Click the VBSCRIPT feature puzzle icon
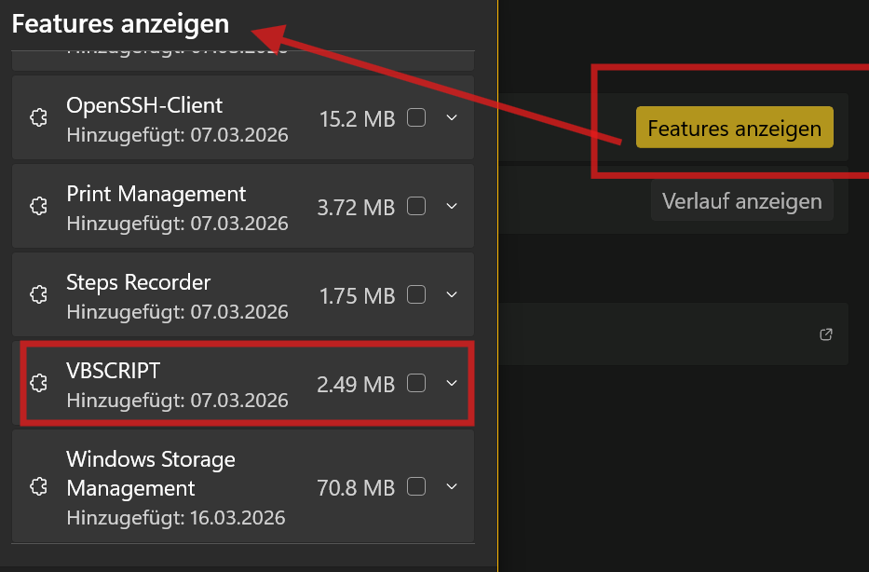 coord(39,383)
